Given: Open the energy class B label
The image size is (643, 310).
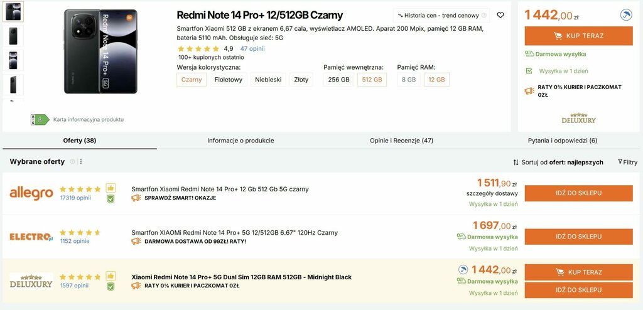Looking at the screenshot, I should tap(40, 119).
